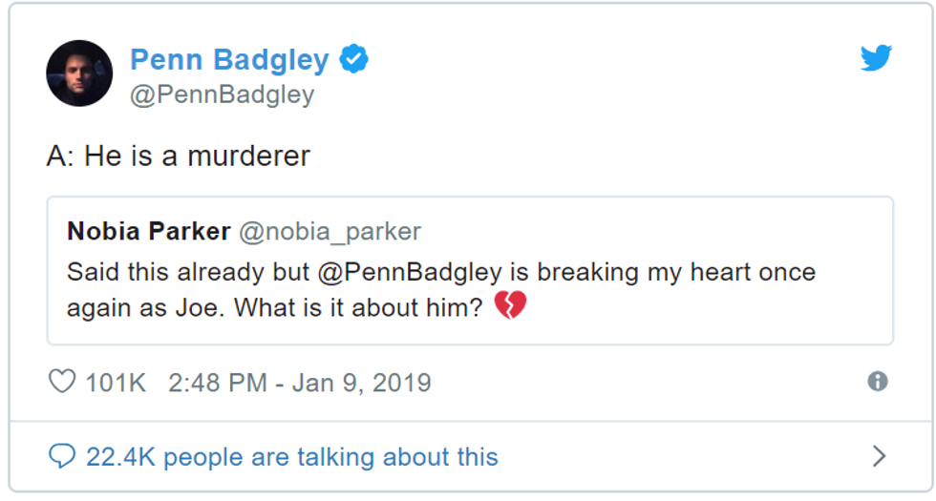
Task: Click the 101K likes count
Action: (x=116, y=383)
